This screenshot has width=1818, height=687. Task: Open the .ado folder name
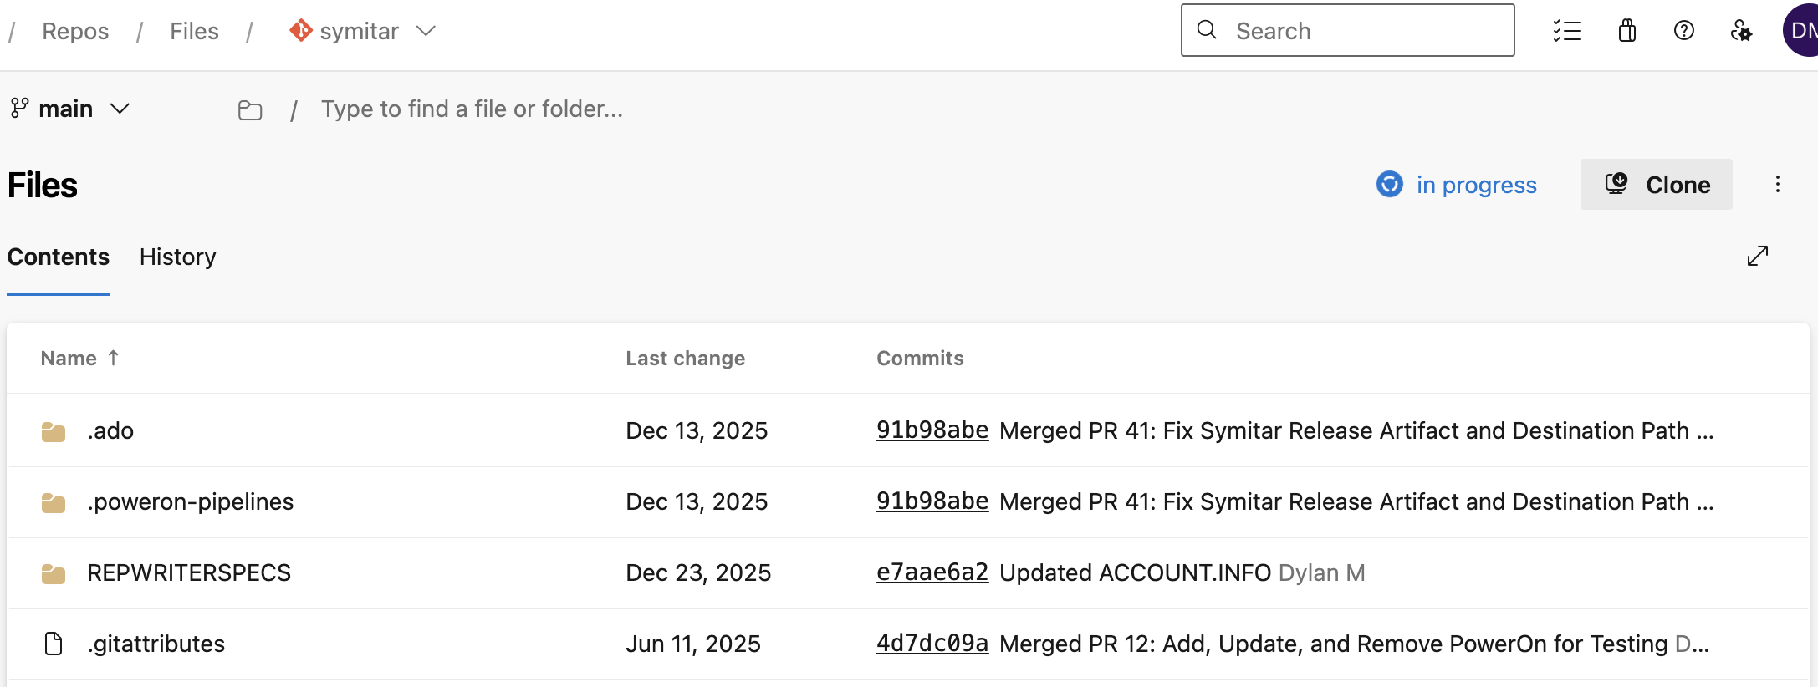click(x=110, y=430)
